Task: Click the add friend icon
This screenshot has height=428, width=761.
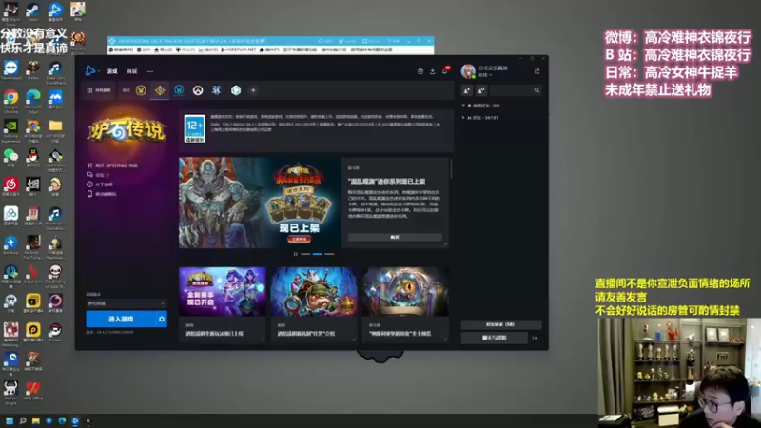Action: click(467, 90)
